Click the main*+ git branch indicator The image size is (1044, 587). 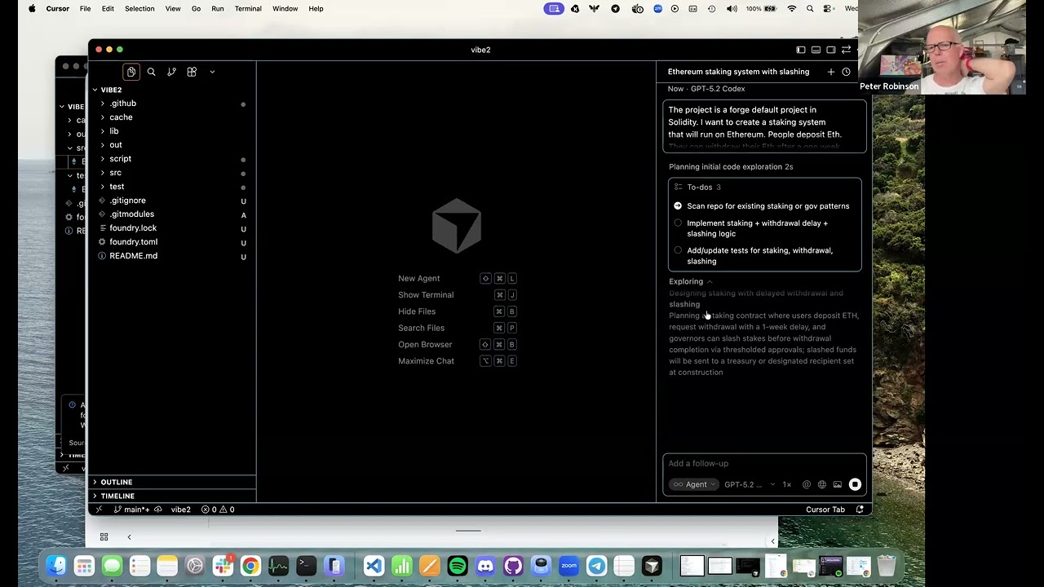[131, 510]
